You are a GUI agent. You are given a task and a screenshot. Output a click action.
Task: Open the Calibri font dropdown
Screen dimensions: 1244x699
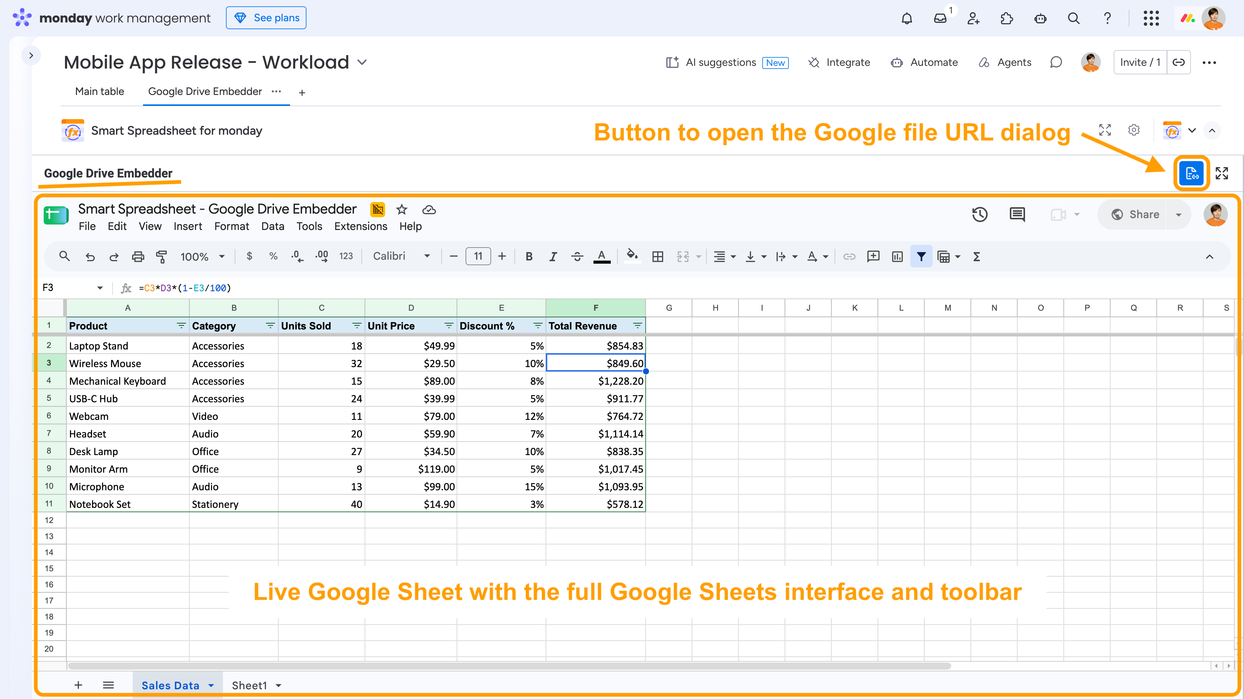pyautogui.click(x=401, y=256)
